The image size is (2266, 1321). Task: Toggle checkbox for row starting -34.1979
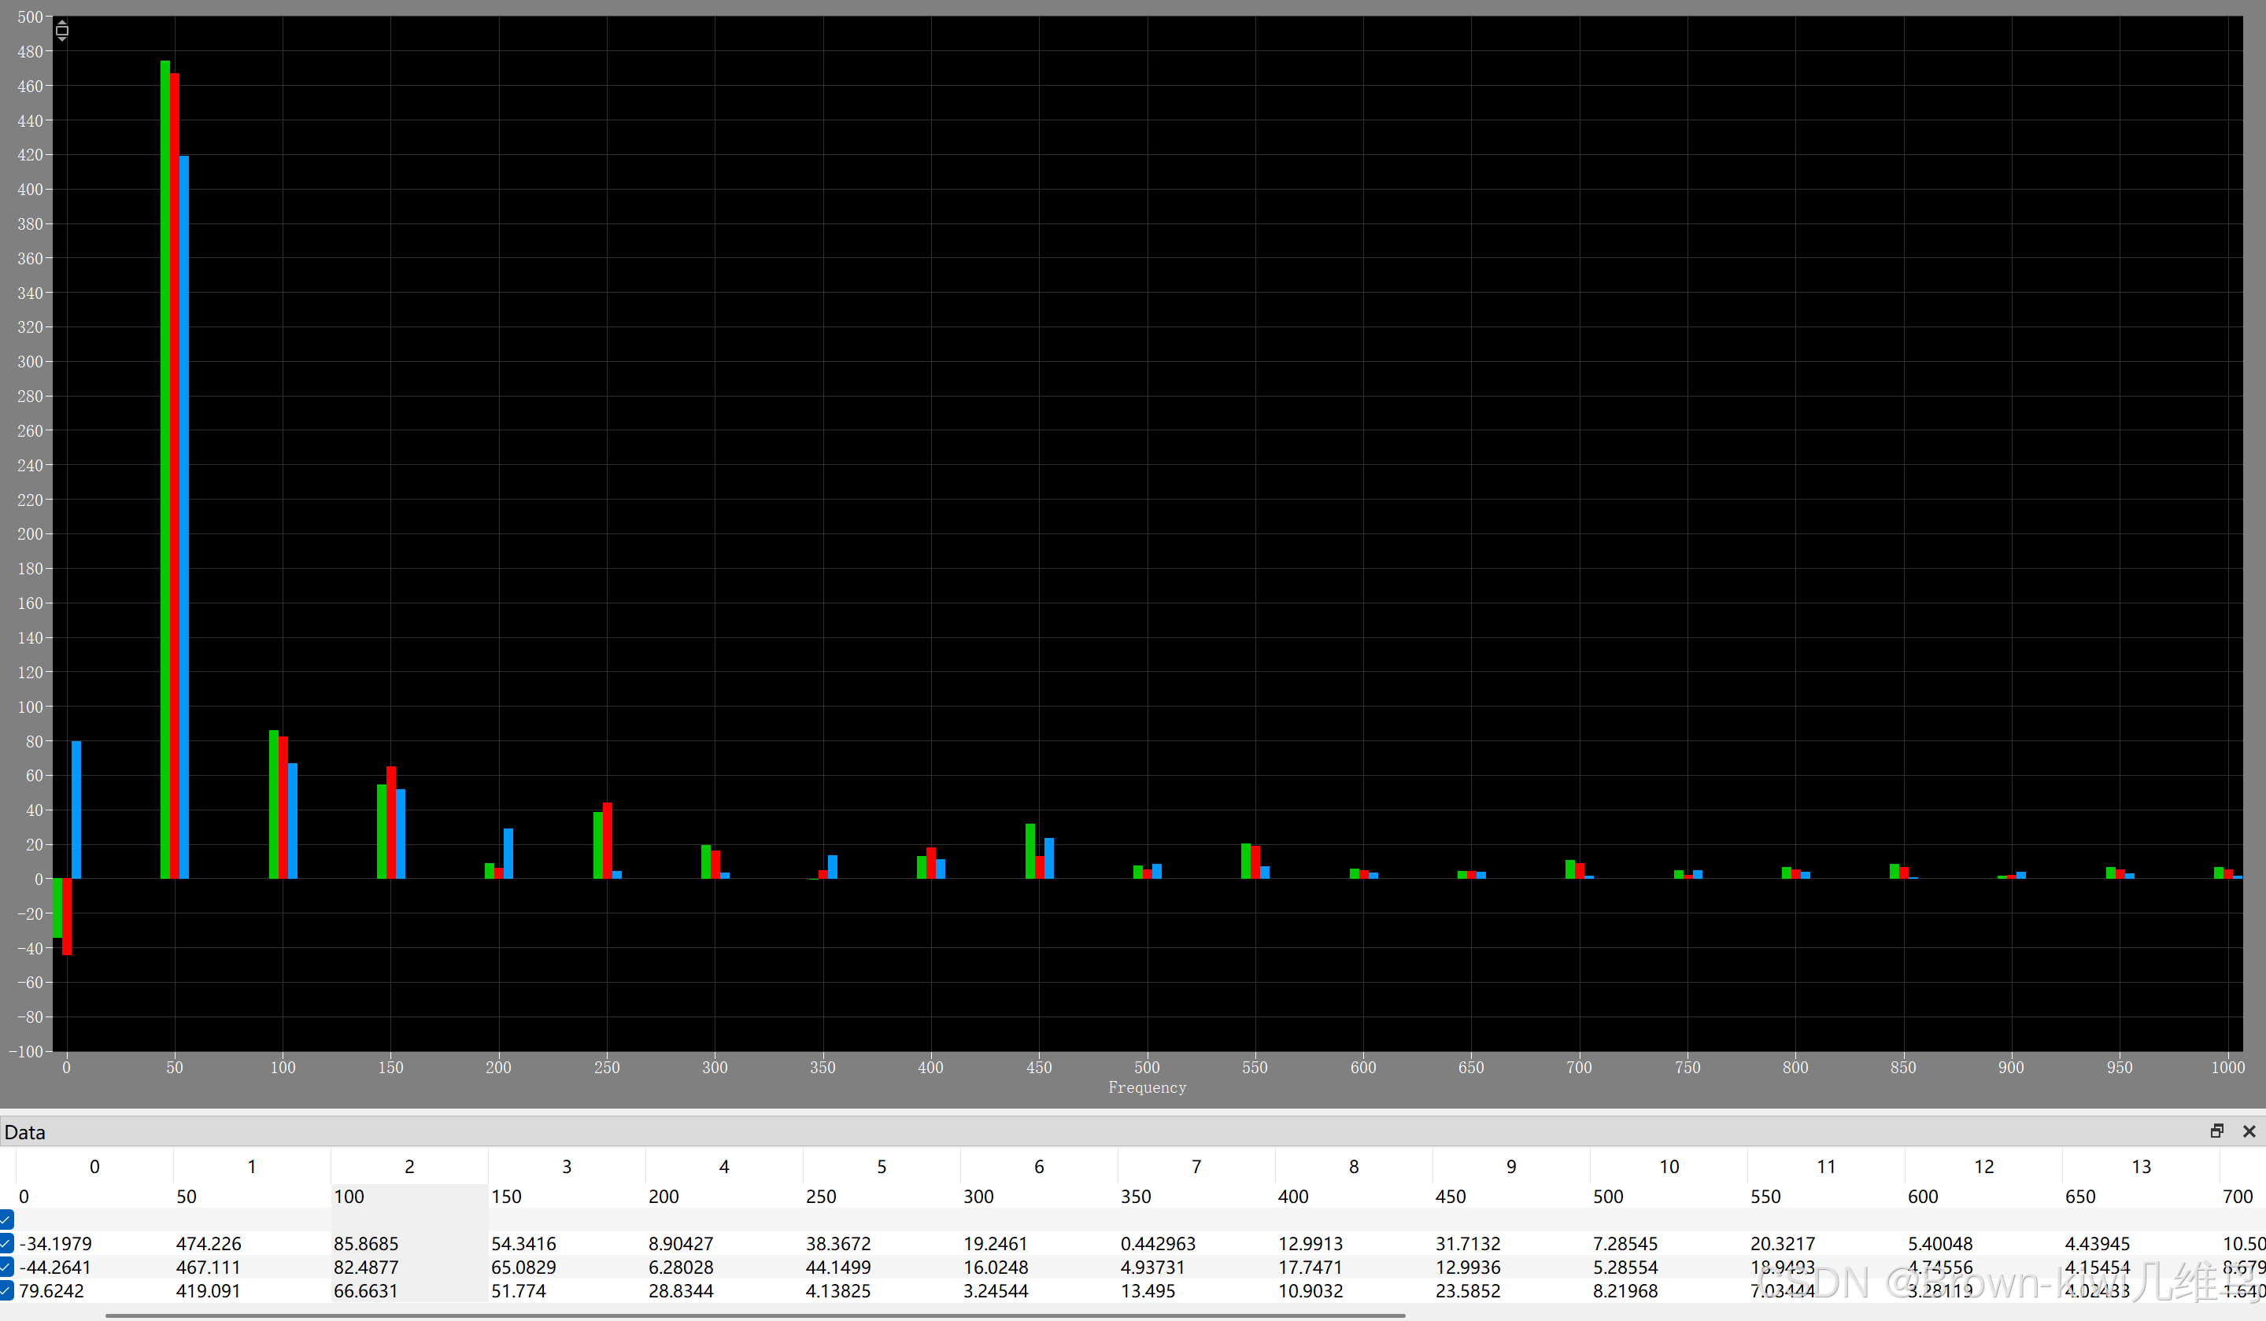(x=6, y=1244)
